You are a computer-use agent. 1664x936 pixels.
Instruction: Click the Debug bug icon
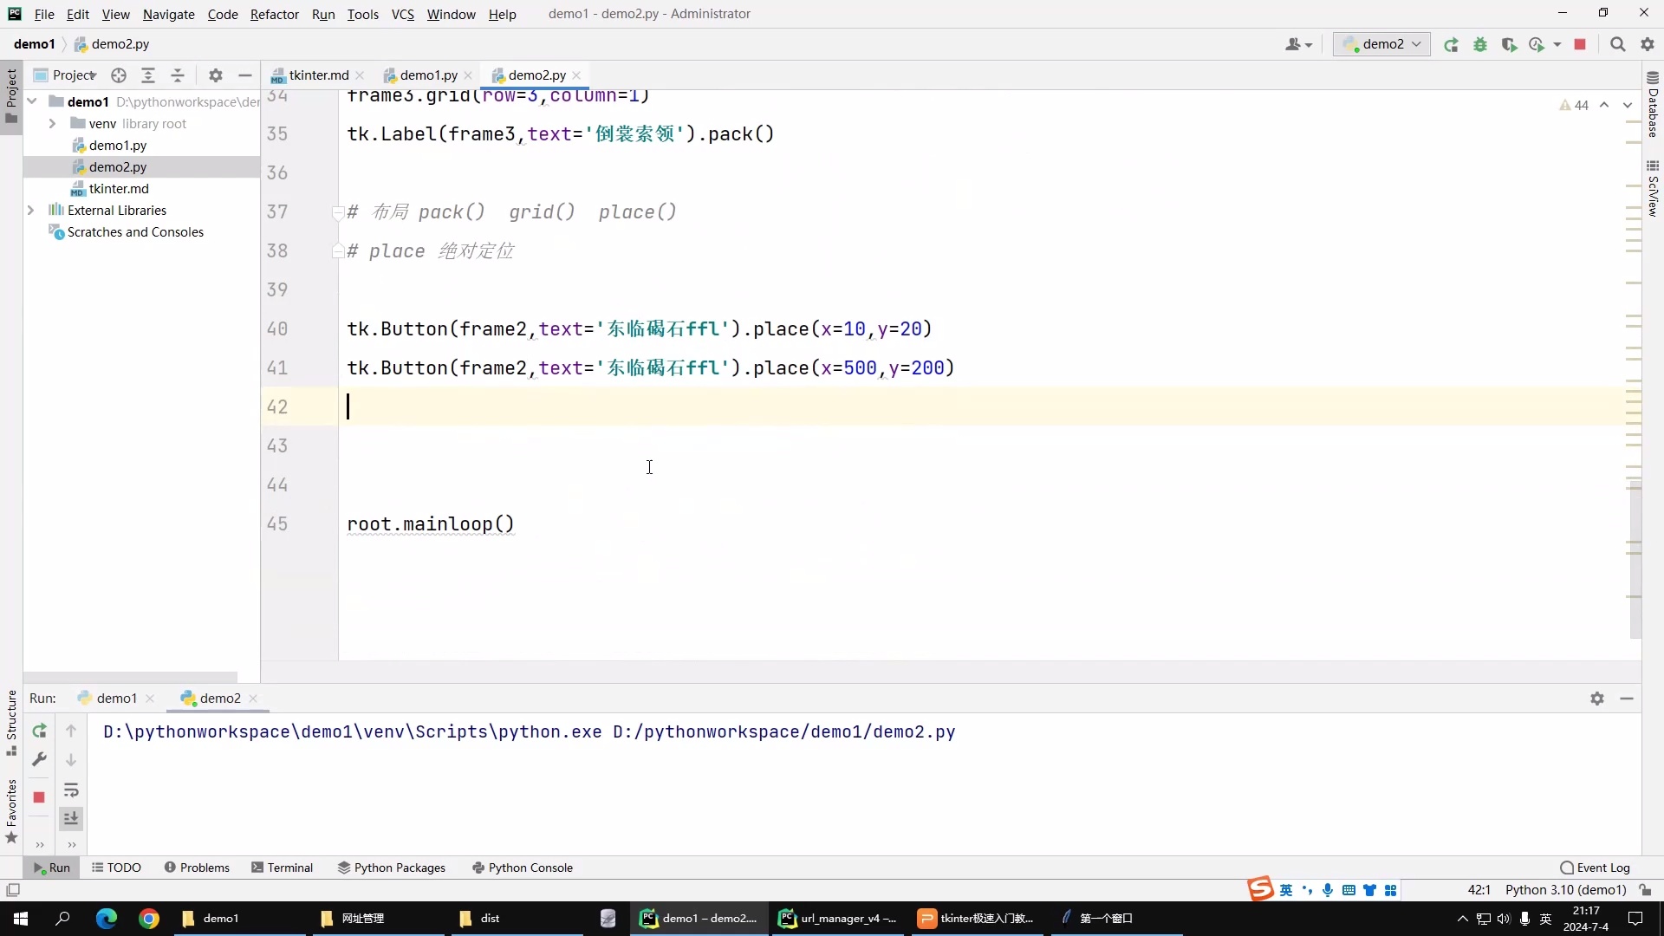[x=1480, y=44]
